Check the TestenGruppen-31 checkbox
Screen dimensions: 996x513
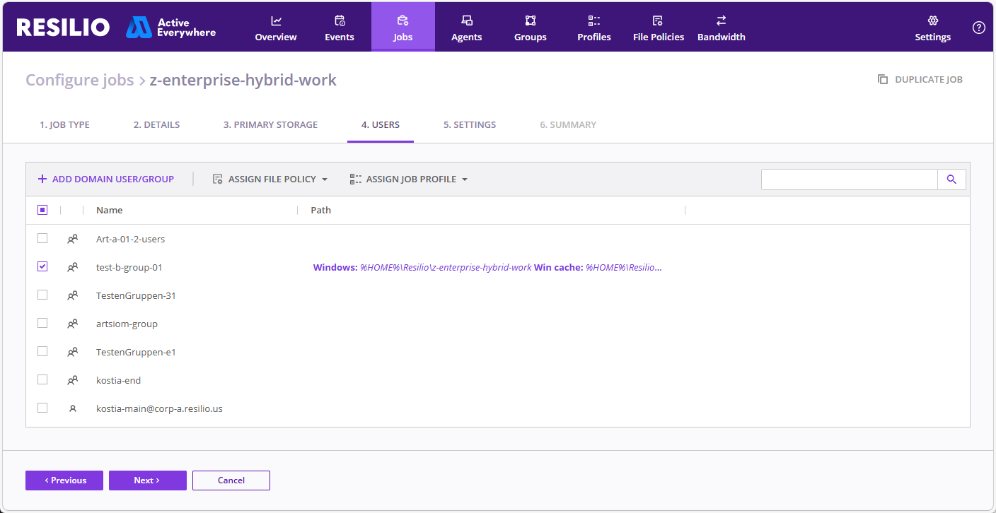click(x=42, y=295)
